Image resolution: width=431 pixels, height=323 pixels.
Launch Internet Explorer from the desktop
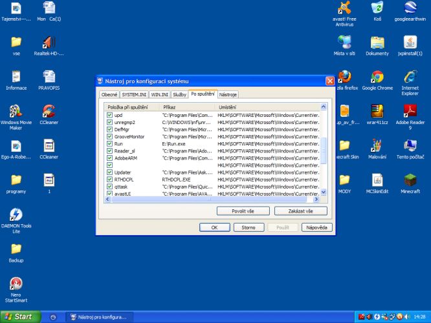(410, 83)
